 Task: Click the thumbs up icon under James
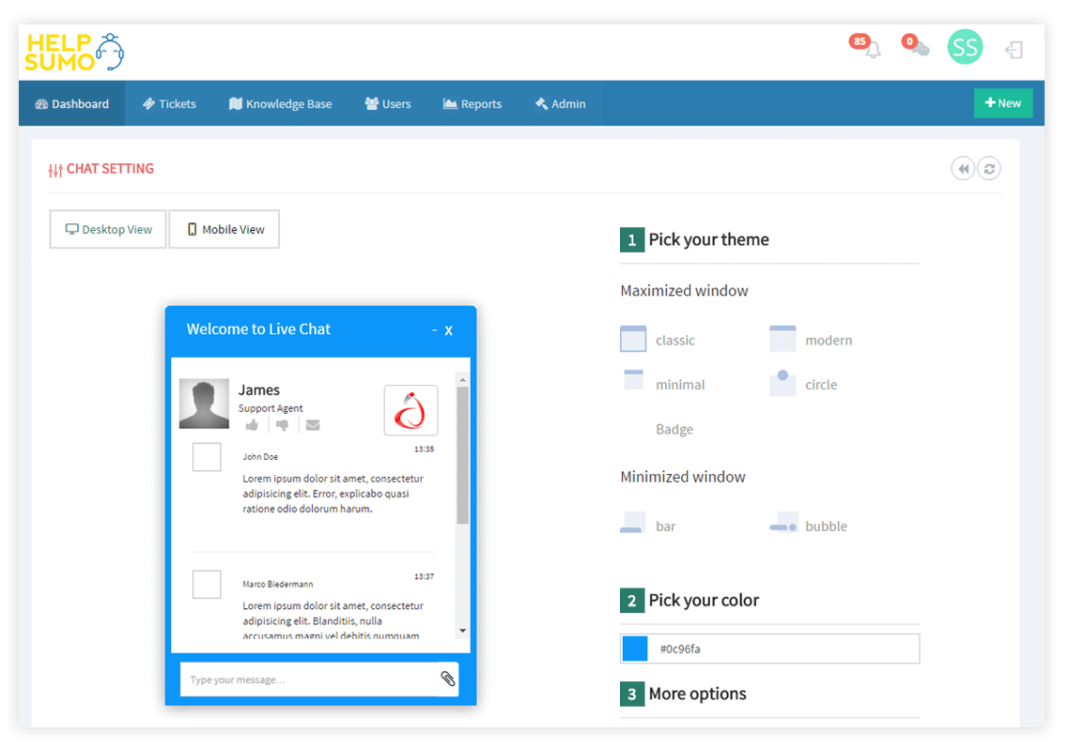tap(252, 425)
